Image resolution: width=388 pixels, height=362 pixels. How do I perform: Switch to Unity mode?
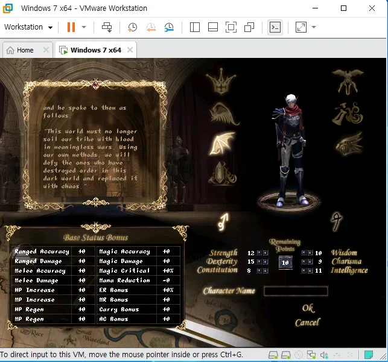[249, 27]
